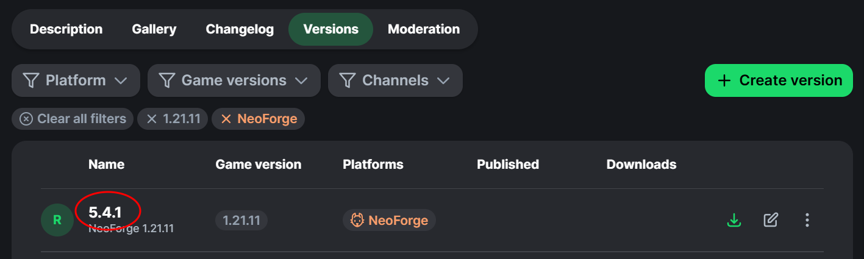
Task: Open version 5.4.1 details link
Action: (x=105, y=213)
